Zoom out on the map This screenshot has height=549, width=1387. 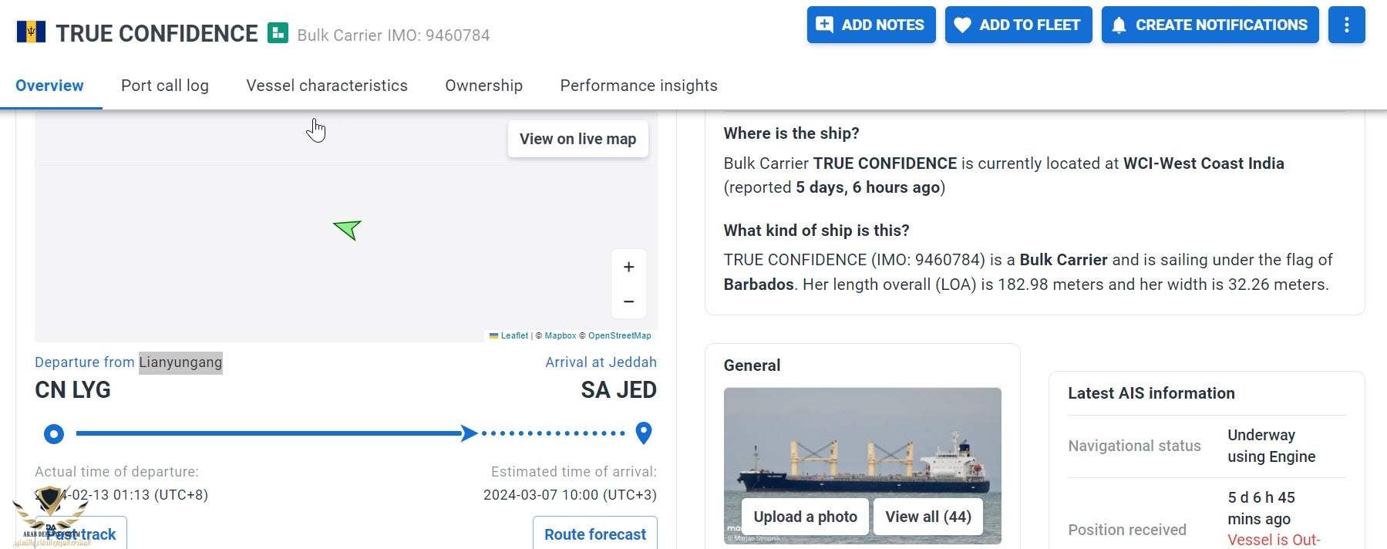pos(628,301)
